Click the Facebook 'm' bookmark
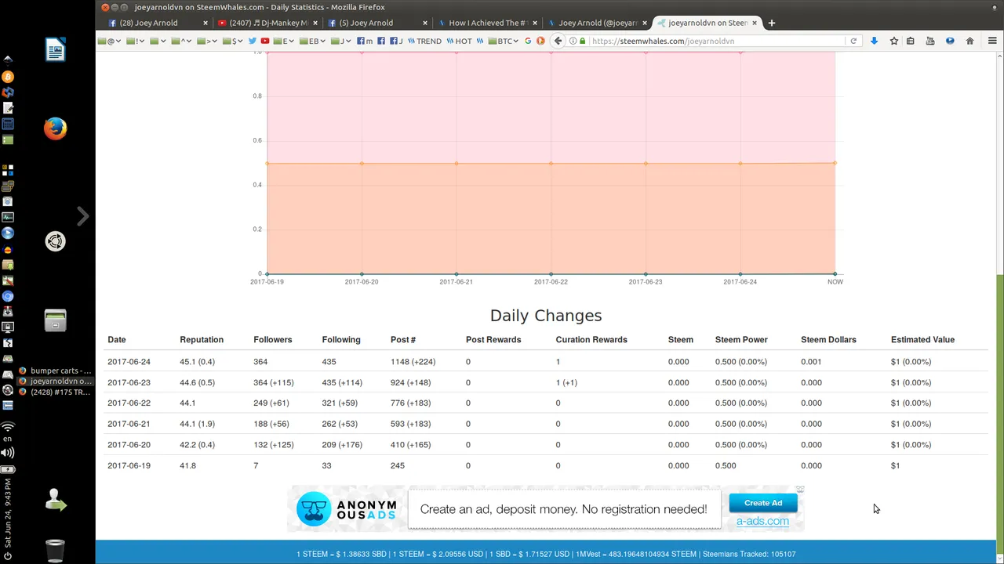This screenshot has height=564, width=1004. [365, 41]
